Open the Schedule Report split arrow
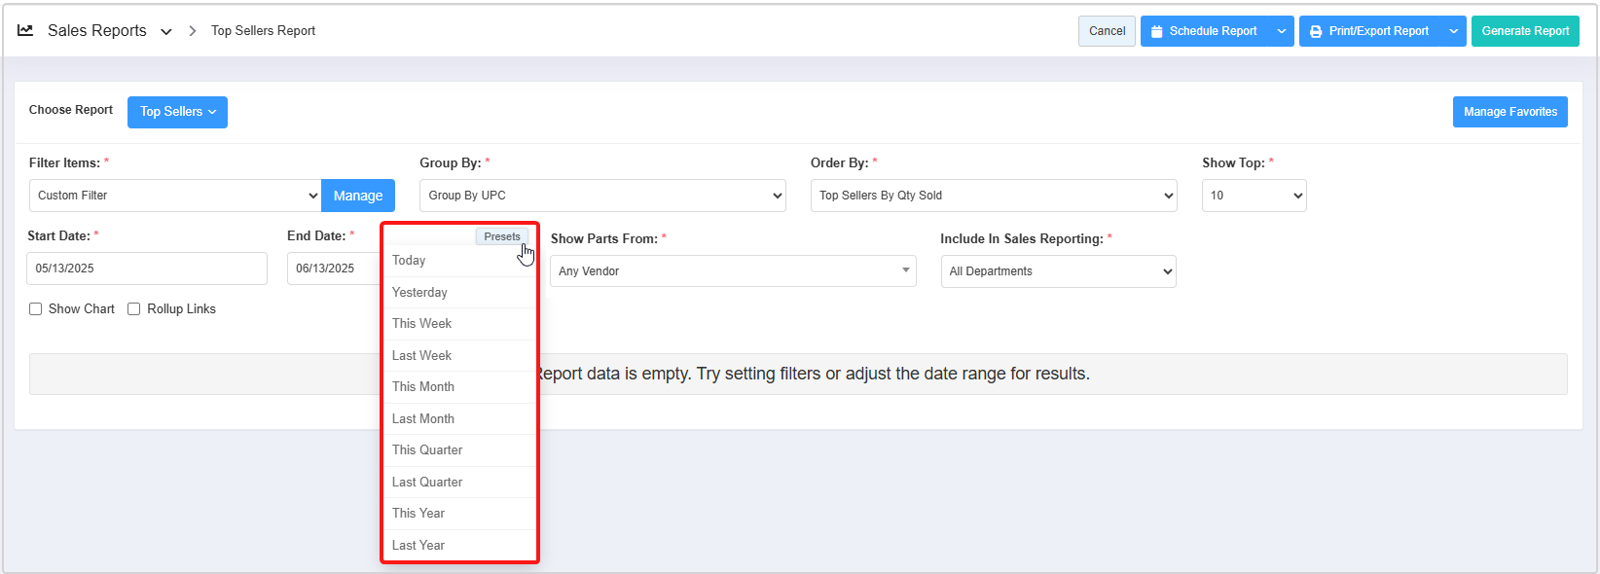The image size is (1600, 574). pyautogui.click(x=1282, y=31)
